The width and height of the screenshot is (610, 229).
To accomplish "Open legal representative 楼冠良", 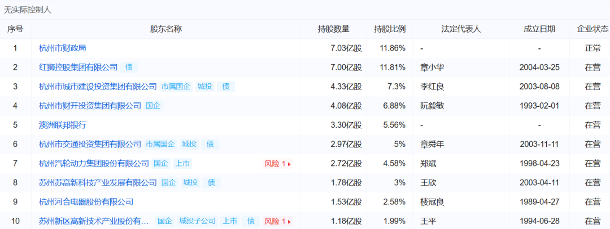I will [432, 202].
